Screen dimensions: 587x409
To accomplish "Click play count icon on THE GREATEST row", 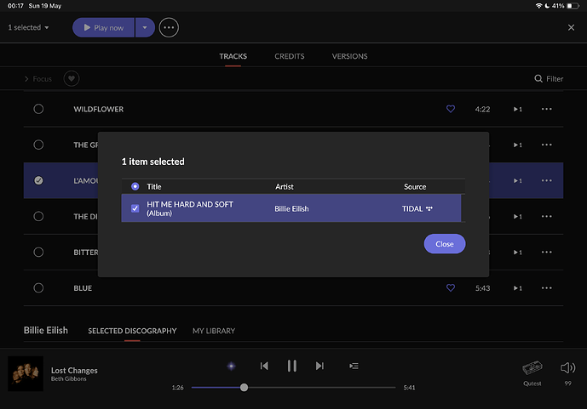I will coord(518,145).
